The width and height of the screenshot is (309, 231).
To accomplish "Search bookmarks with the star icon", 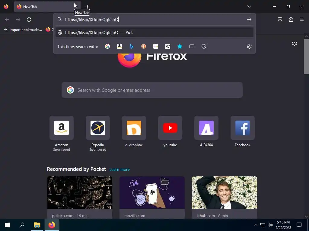I will 180,46.
